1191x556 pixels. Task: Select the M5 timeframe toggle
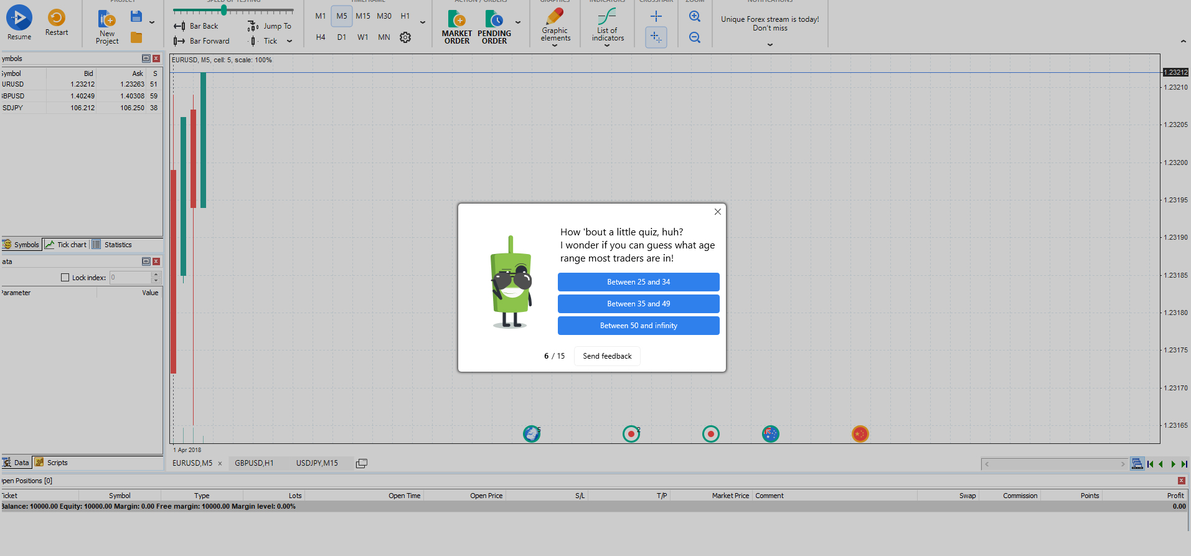(x=342, y=16)
